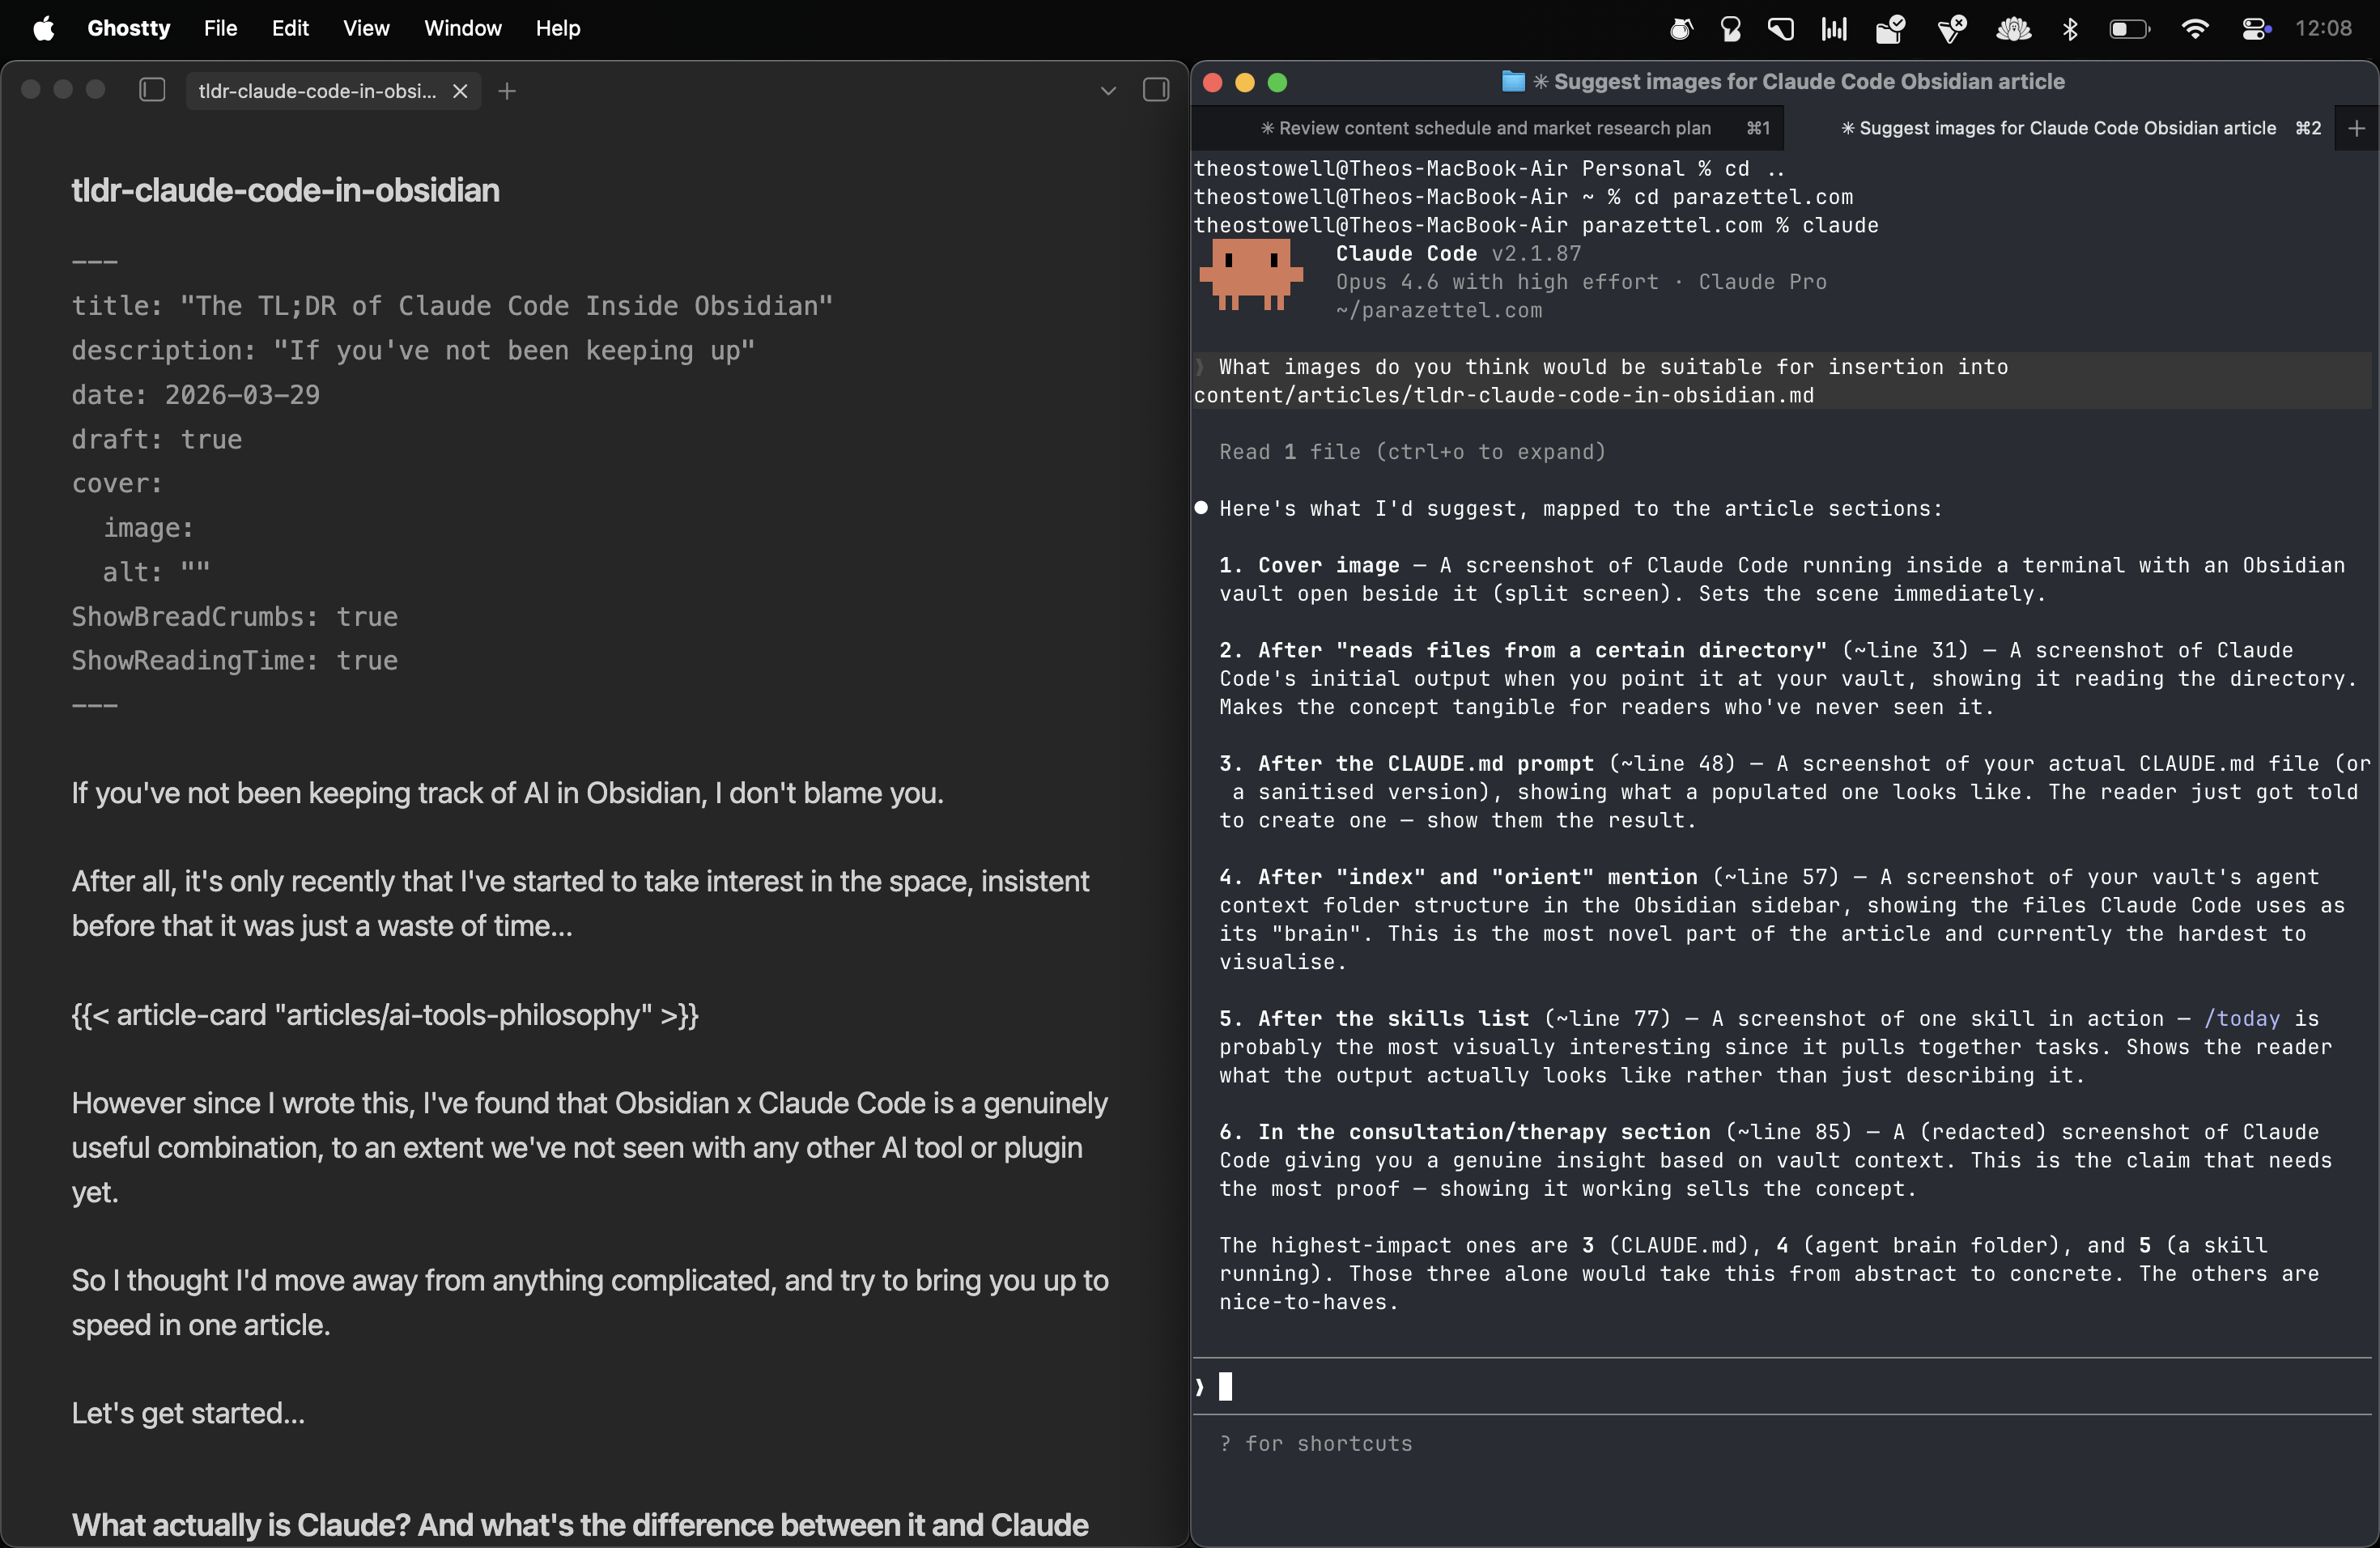Open Control Center toggles icon
Image resolution: width=2380 pixels, height=1548 pixels.
click(x=2255, y=29)
